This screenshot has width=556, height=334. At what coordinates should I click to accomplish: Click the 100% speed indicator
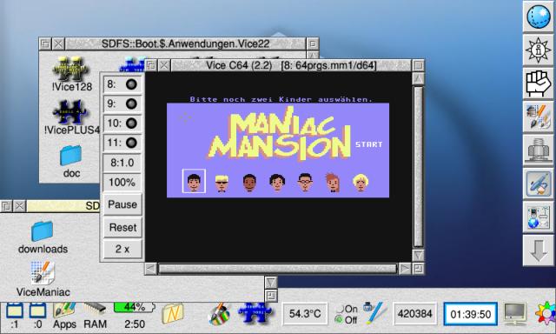click(122, 183)
